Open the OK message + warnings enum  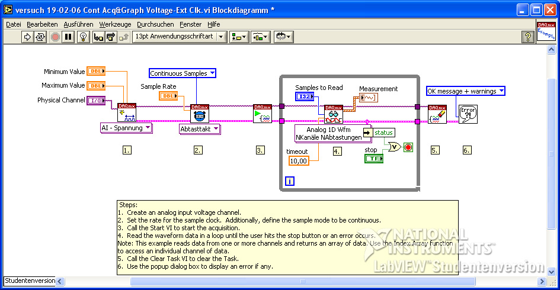click(x=466, y=91)
